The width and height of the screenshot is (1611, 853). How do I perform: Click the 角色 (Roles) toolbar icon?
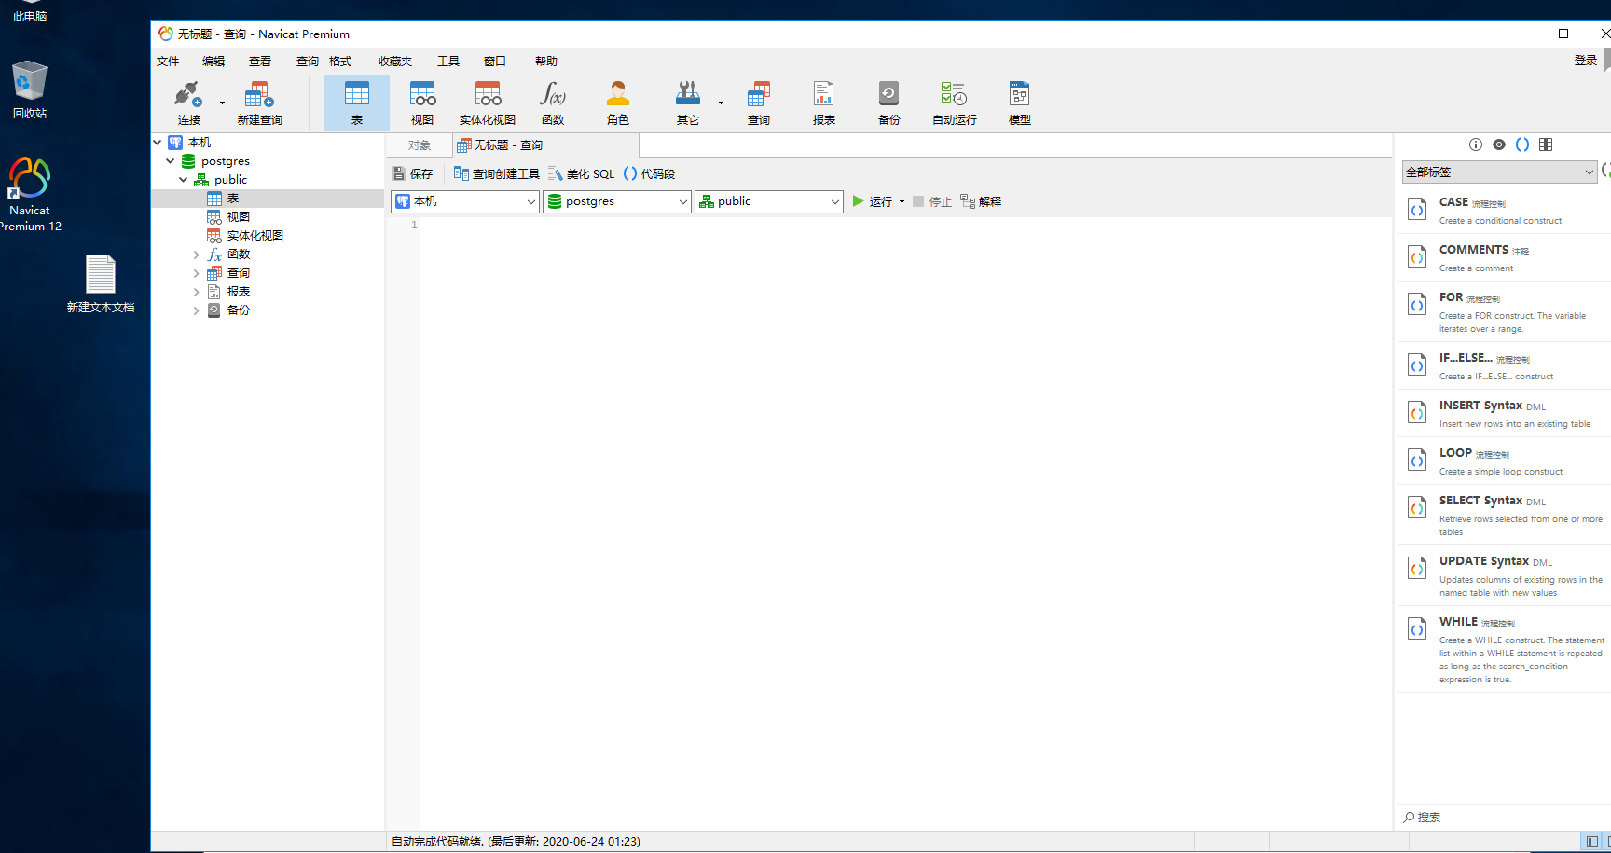(x=616, y=101)
